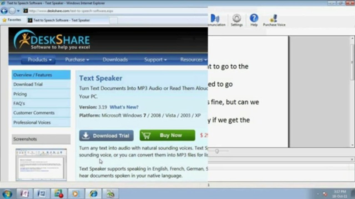Viewport: 355px width, 199px height.
Task: Select the Overview / Features sidebar item
Action: coord(41,75)
